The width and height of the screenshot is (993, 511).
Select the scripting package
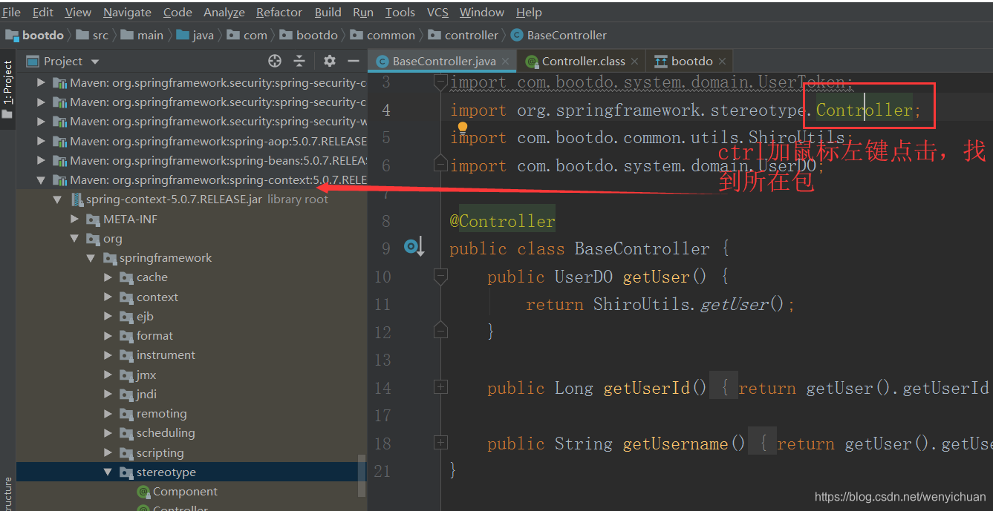point(160,452)
